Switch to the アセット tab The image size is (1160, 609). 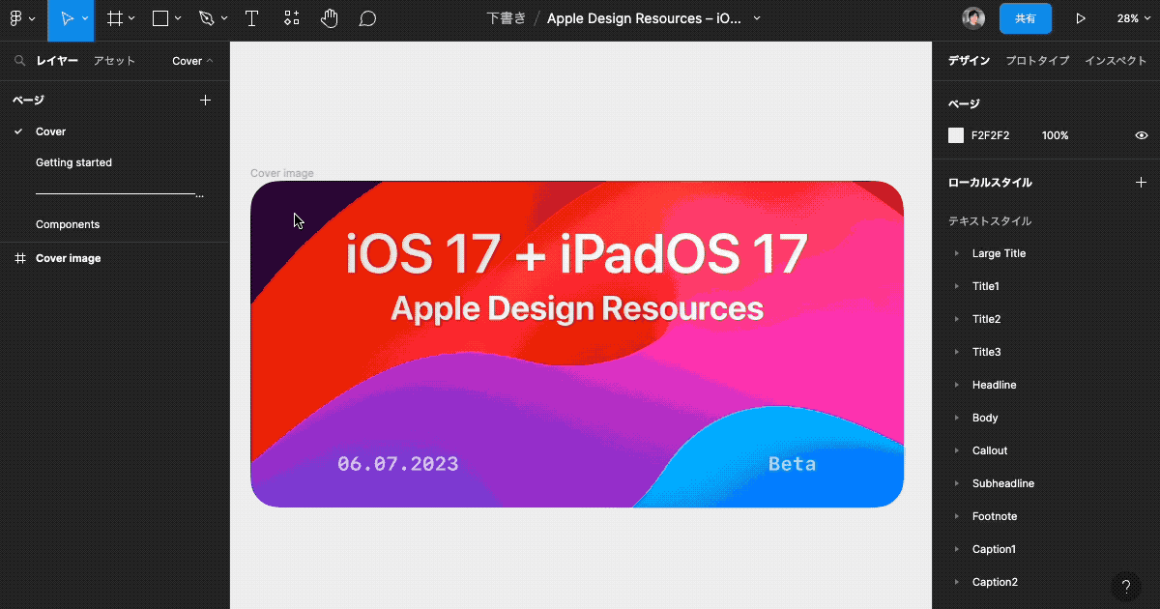coord(114,60)
